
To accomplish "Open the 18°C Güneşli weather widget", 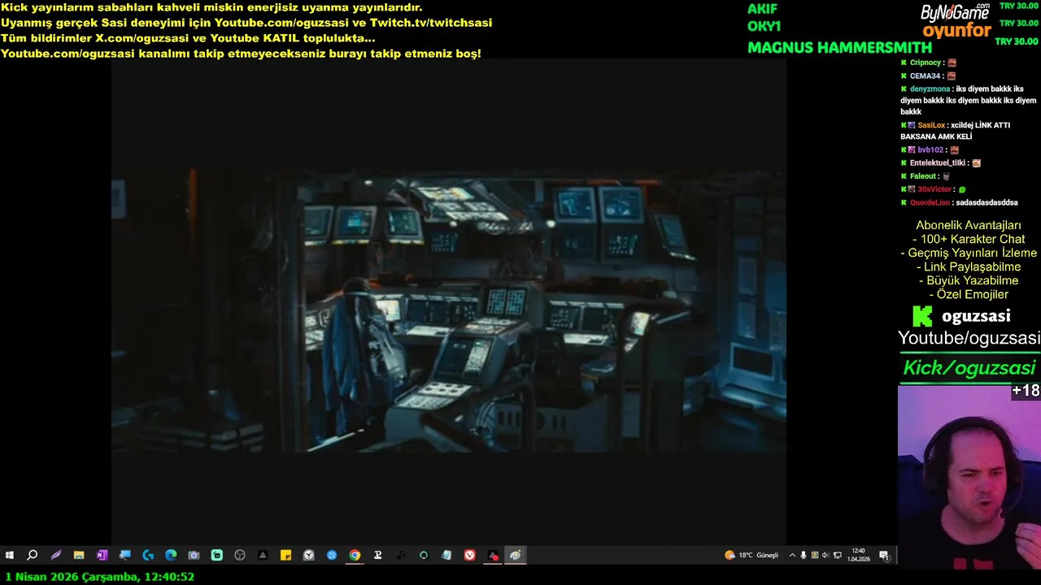I will (751, 555).
